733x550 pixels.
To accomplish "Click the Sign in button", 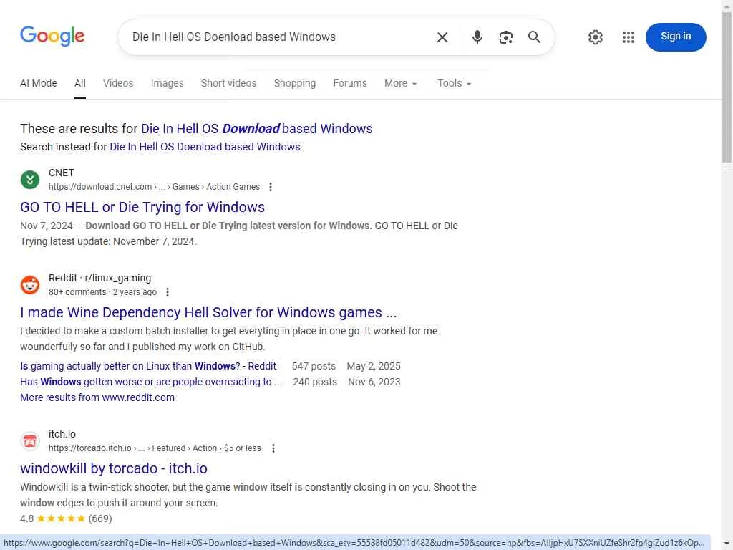I will 676,37.
